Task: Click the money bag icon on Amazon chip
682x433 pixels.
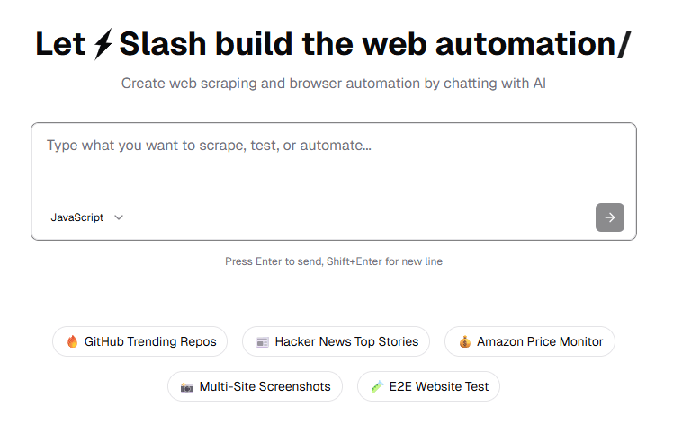Action: click(464, 341)
